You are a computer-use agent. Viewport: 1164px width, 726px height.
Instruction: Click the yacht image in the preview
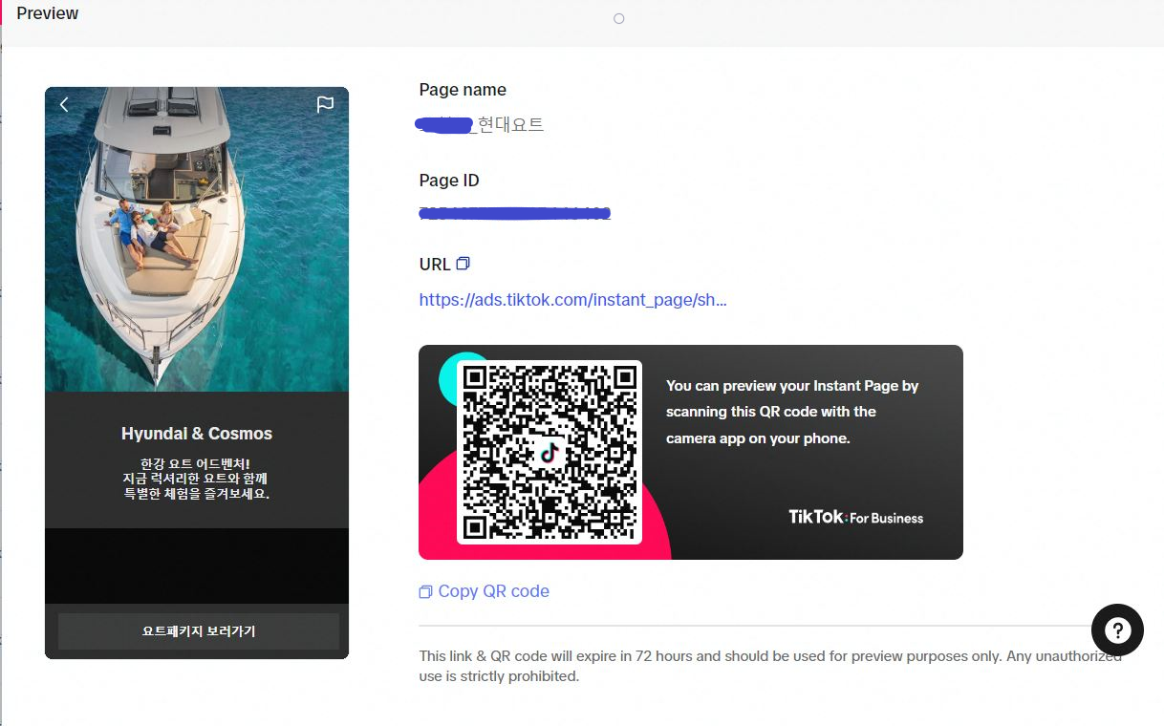pyautogui.click(x=197, y=239)
